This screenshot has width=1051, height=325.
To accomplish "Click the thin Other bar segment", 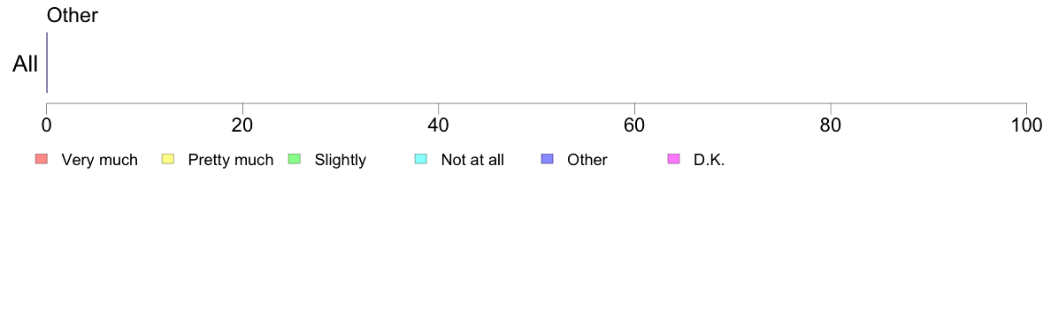I will pos(47,62).
